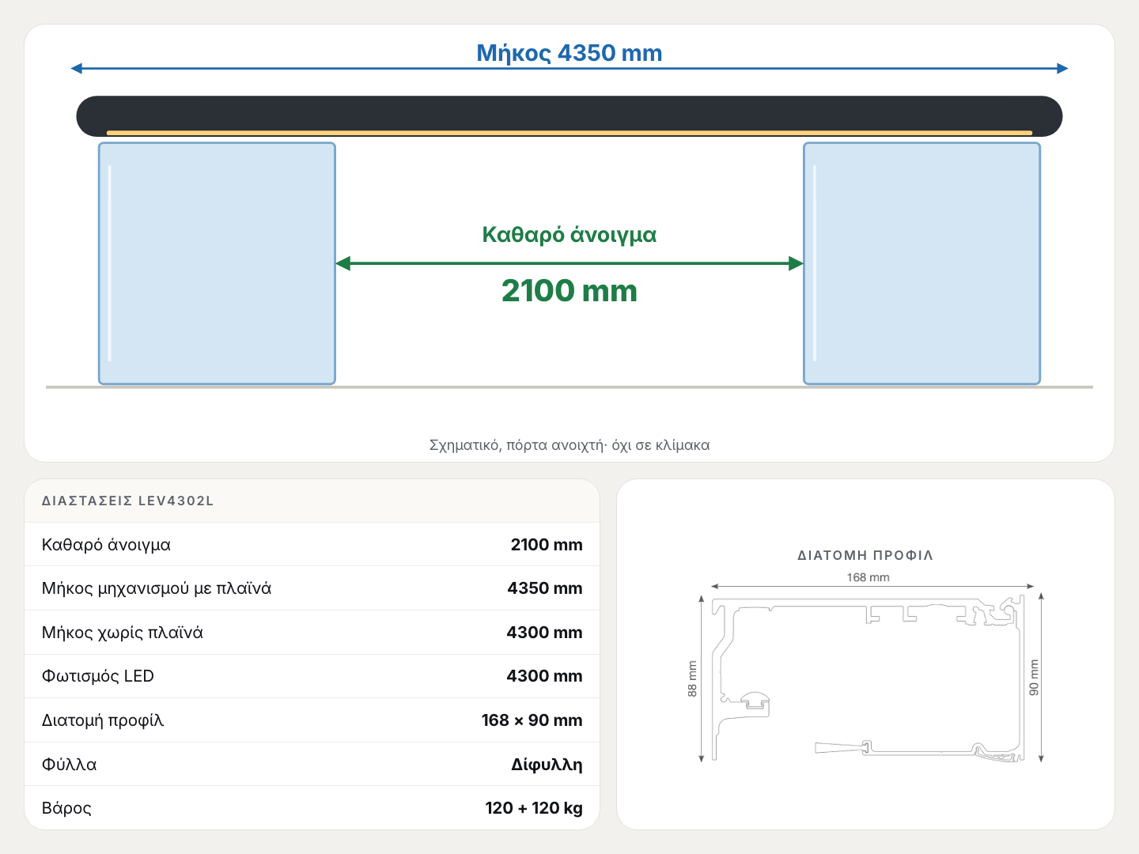Select "Καθαρό άνοιγμα" label in the dimensions table
Screen dimensions: 1139x854
tap(106, 545)
